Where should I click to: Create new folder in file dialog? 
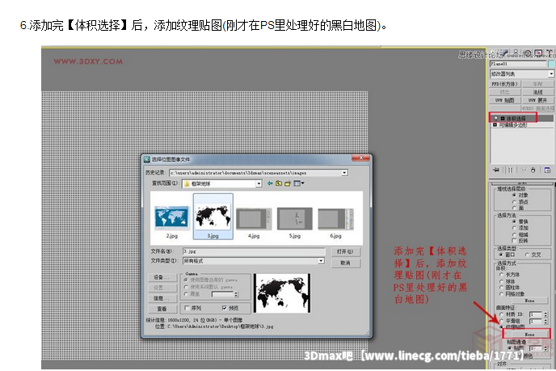288,183
